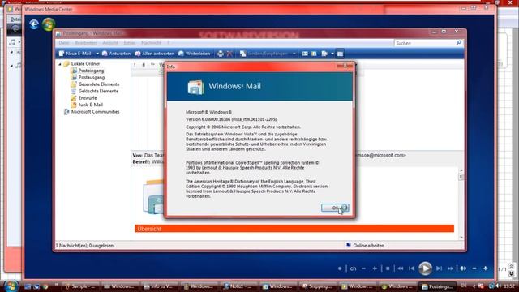Open the Sample taskbar button
The image size is (519, 292).
(x=80, y=286)
